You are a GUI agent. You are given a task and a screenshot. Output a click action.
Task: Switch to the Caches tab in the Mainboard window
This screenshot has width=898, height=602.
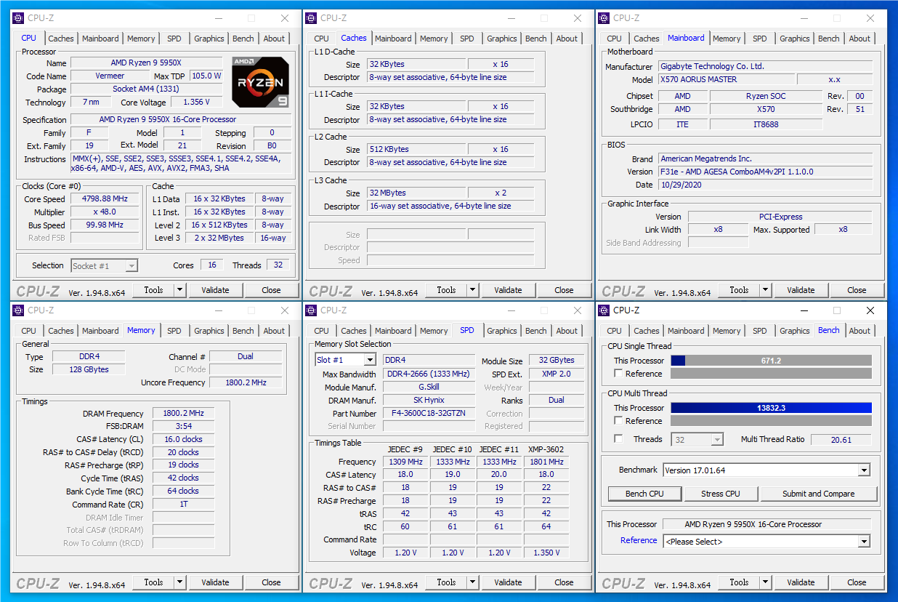(x=647, y=39)
